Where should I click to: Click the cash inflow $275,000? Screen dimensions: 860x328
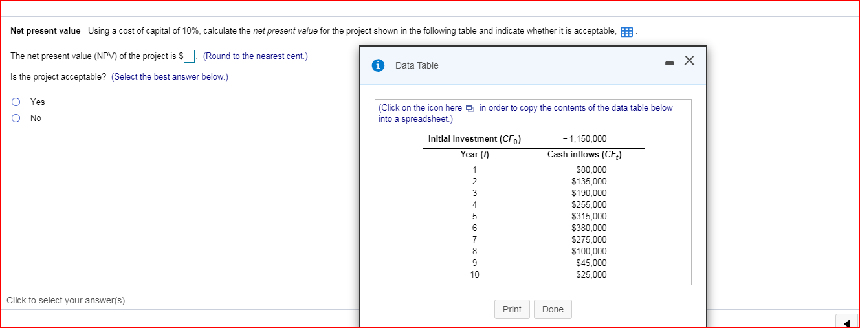pyautogui.click(x=589, y=240)
